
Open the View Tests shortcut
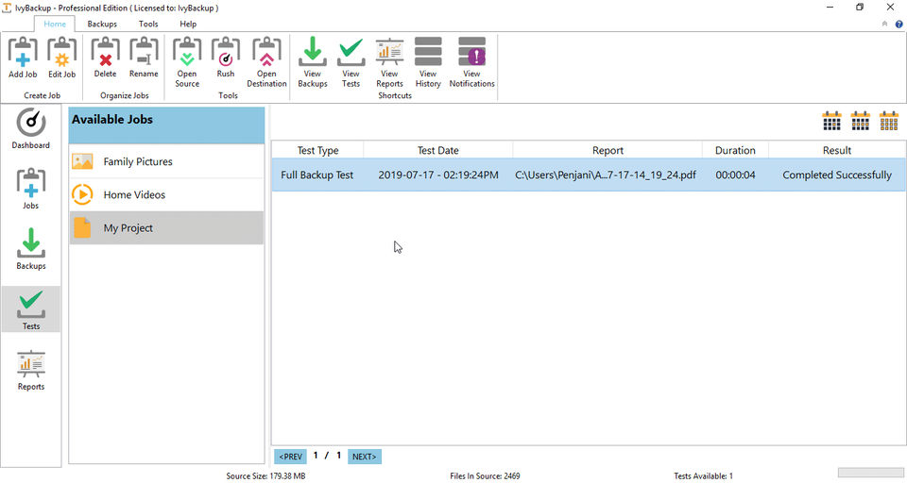[351, 62]
